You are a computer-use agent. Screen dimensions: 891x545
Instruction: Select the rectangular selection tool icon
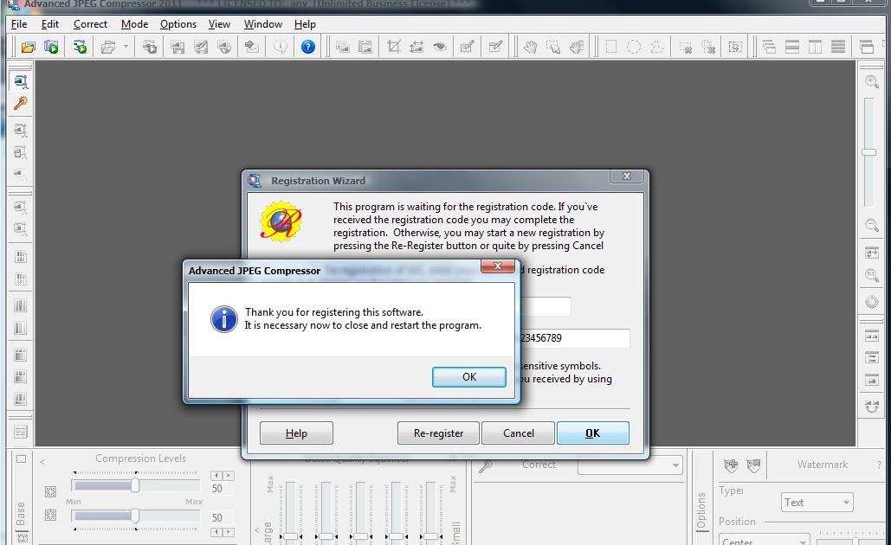[x=611, y=47]
